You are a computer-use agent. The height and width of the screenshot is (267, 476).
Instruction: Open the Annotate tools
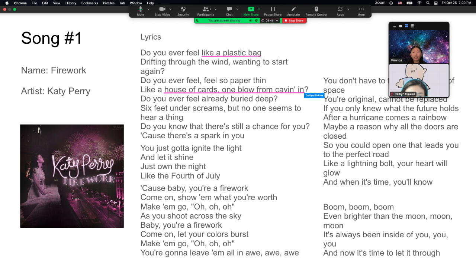tap(293, 11)
